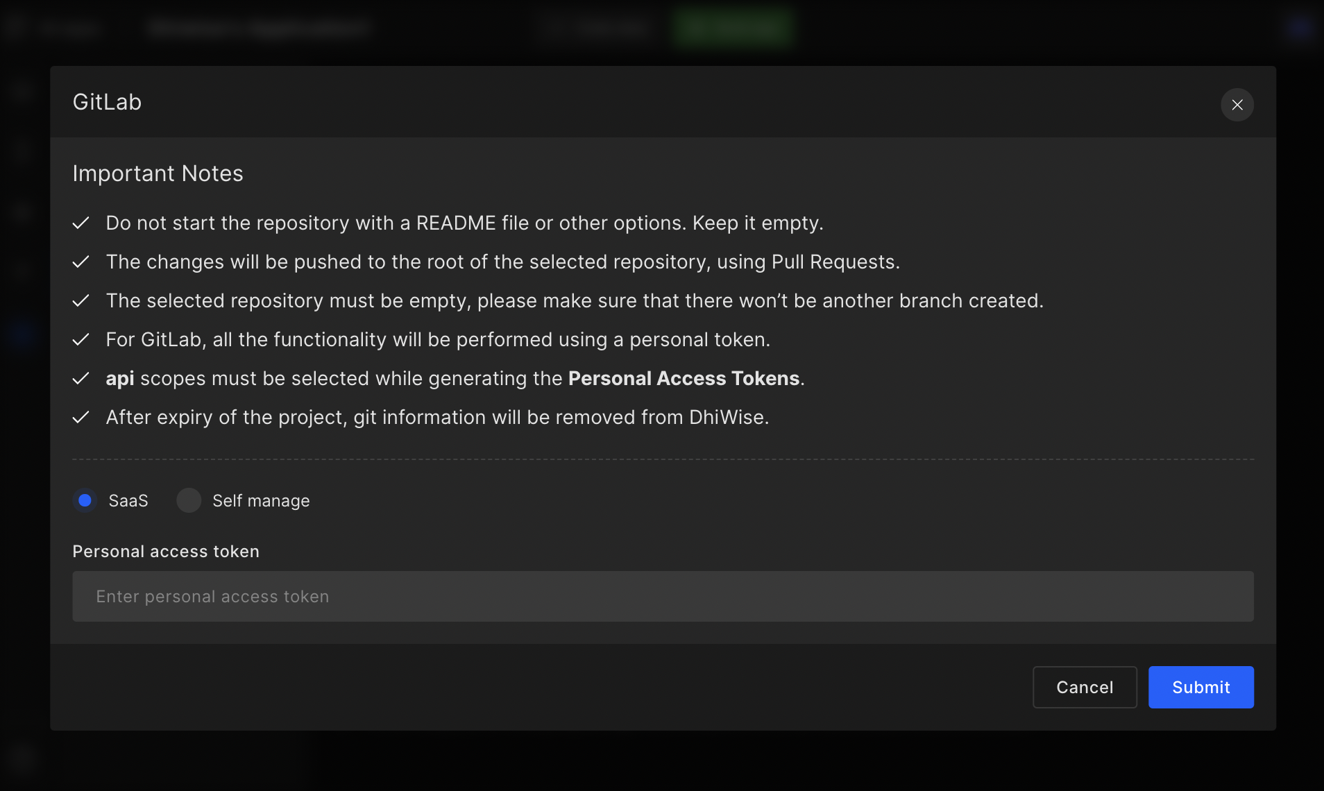The width and height of the screenshot is (1324, 791).
Task: Click the bold Personal Access Tokens text
Action: click(x=684, y=378)
